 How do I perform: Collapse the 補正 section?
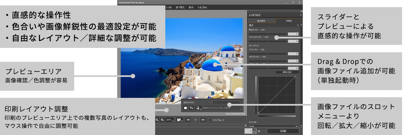[x=297, y=25]
